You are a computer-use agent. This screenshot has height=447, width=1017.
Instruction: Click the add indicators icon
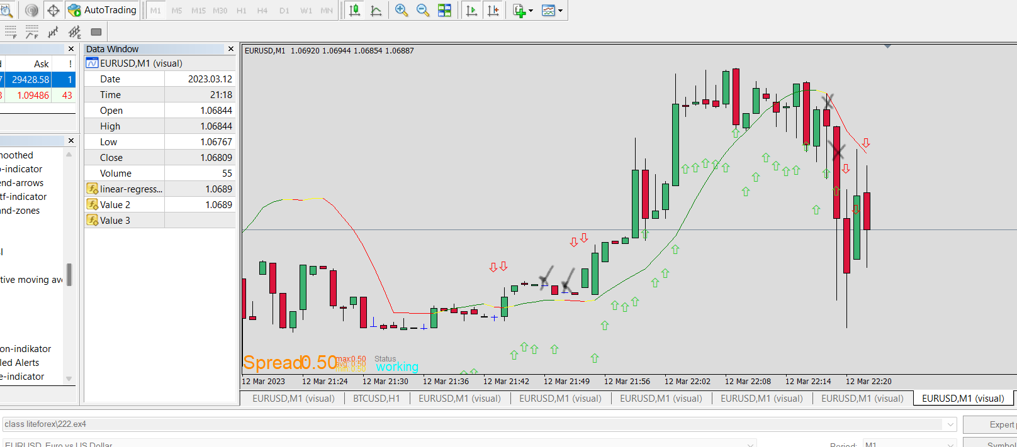tap(519, 10)
